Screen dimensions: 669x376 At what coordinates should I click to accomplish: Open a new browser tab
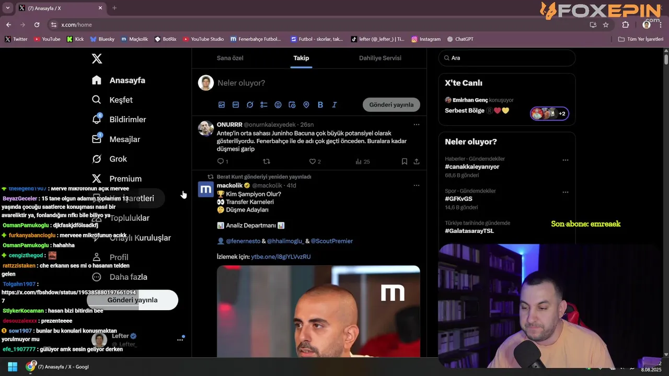point(114,8)
